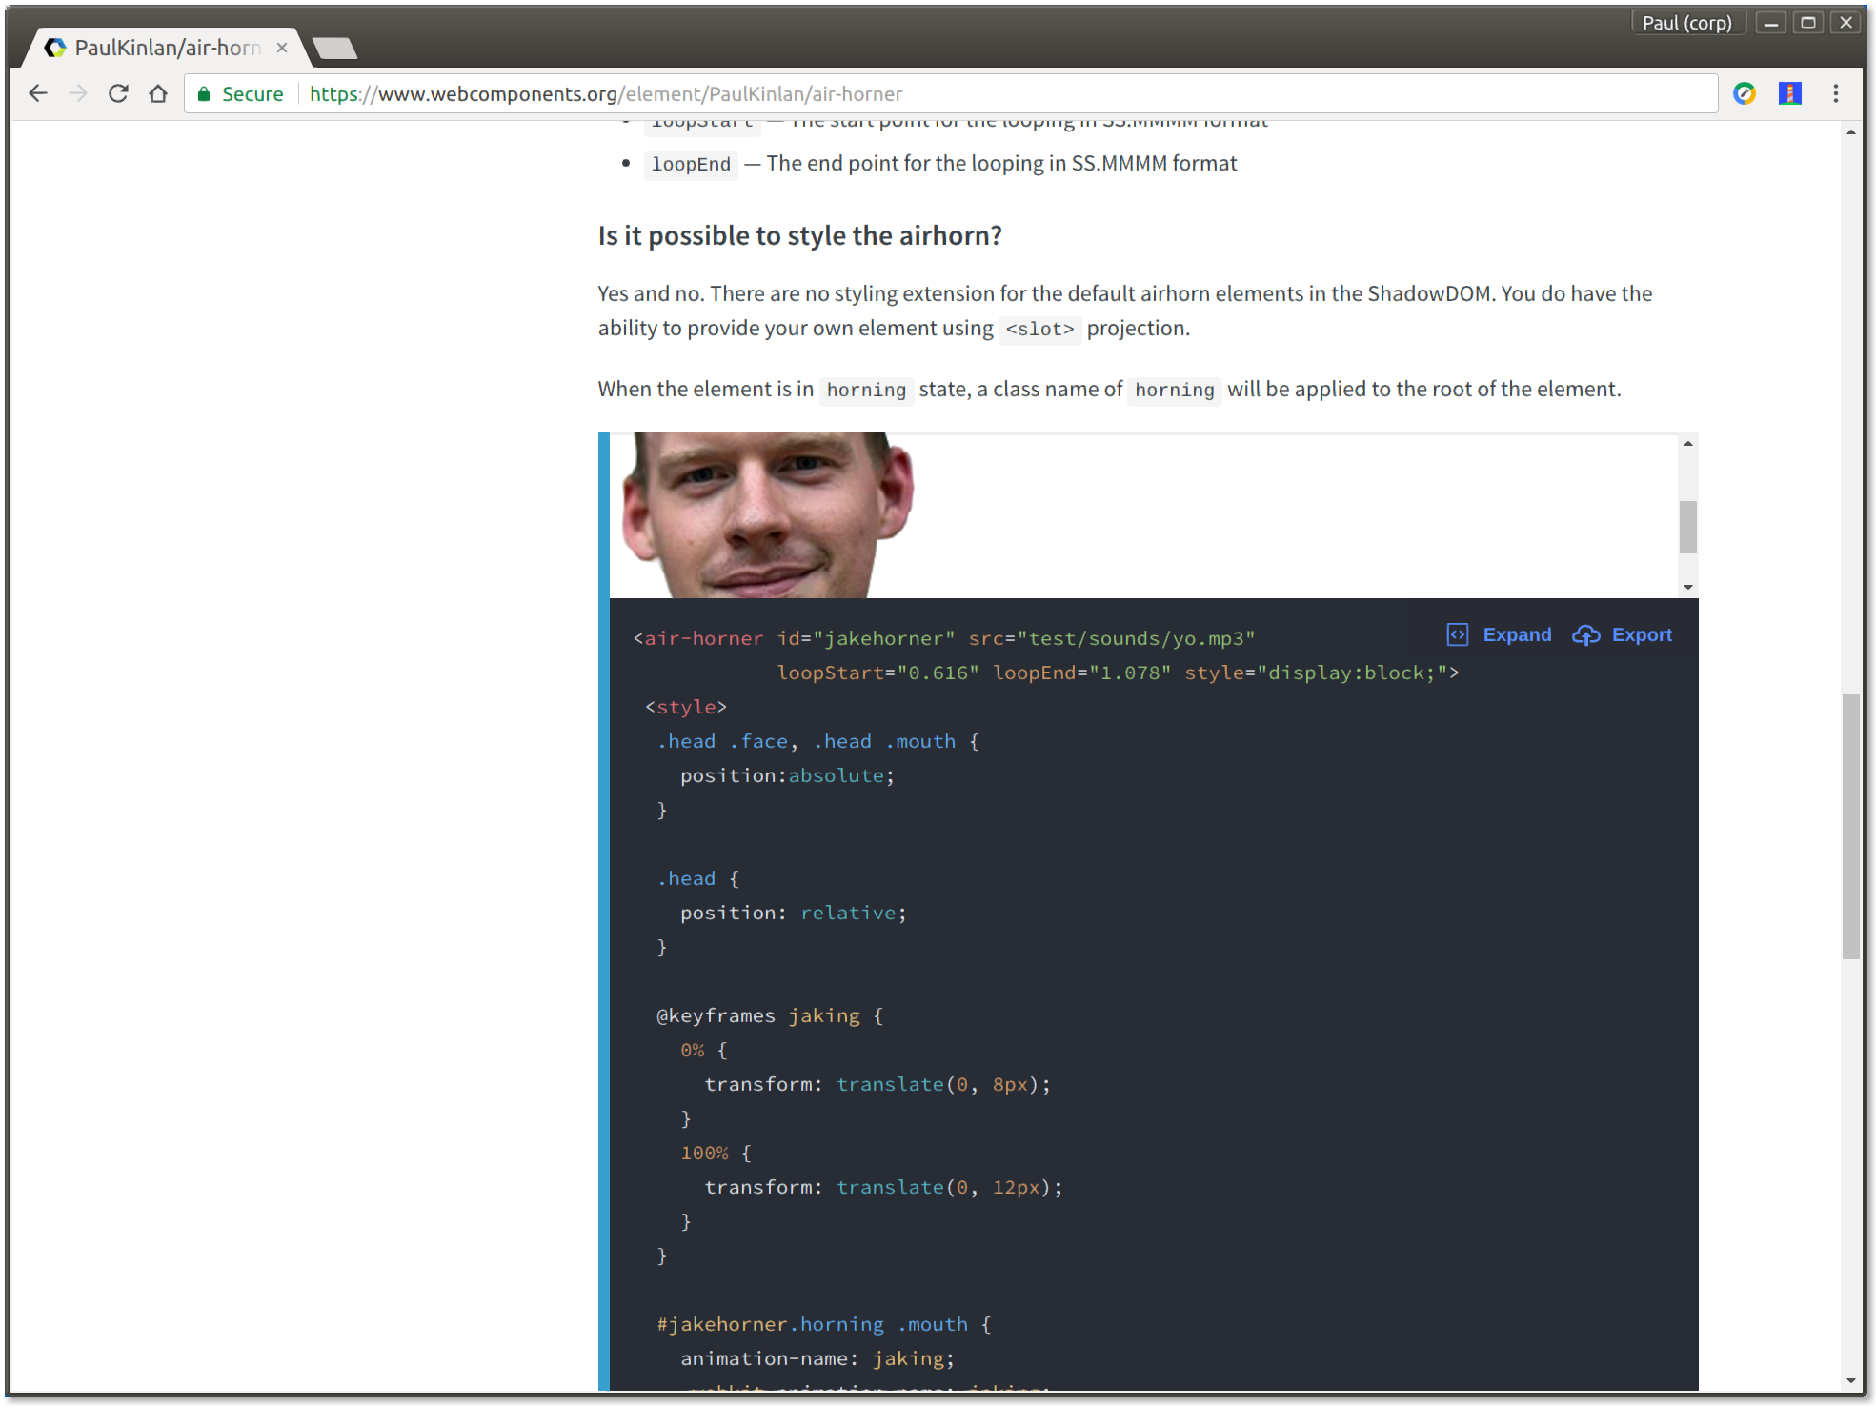The width and height of the screenshot is (1876, 1406).
Task: Open a new browser tab
Action: pos(334,48)
